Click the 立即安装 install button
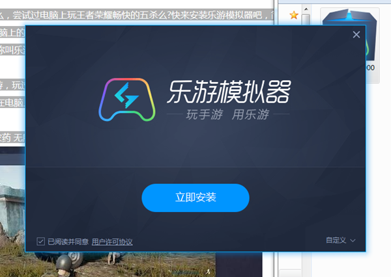391x277 pixels. click(x=195, y=198)
